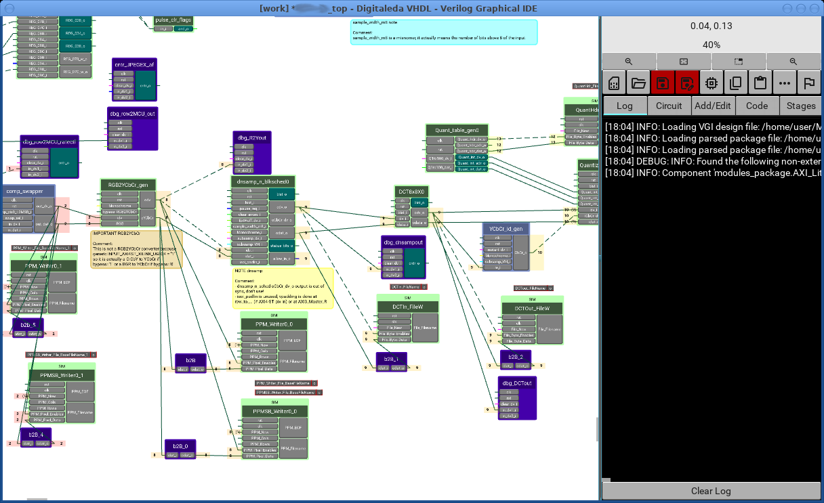824x503 pixels.
Task: Open the three-dots more options button
Action: [785, 83]
